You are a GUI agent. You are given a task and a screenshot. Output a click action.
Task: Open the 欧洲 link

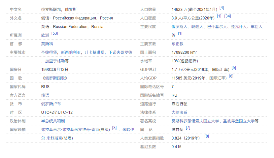click(x=45, y=35)
